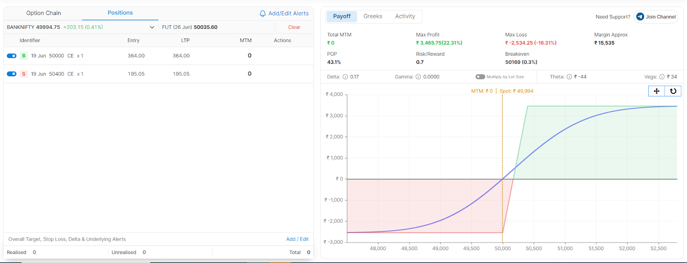The image size is (687, 263).
Task: Open the Vega info icon
Action: [662, 77]
